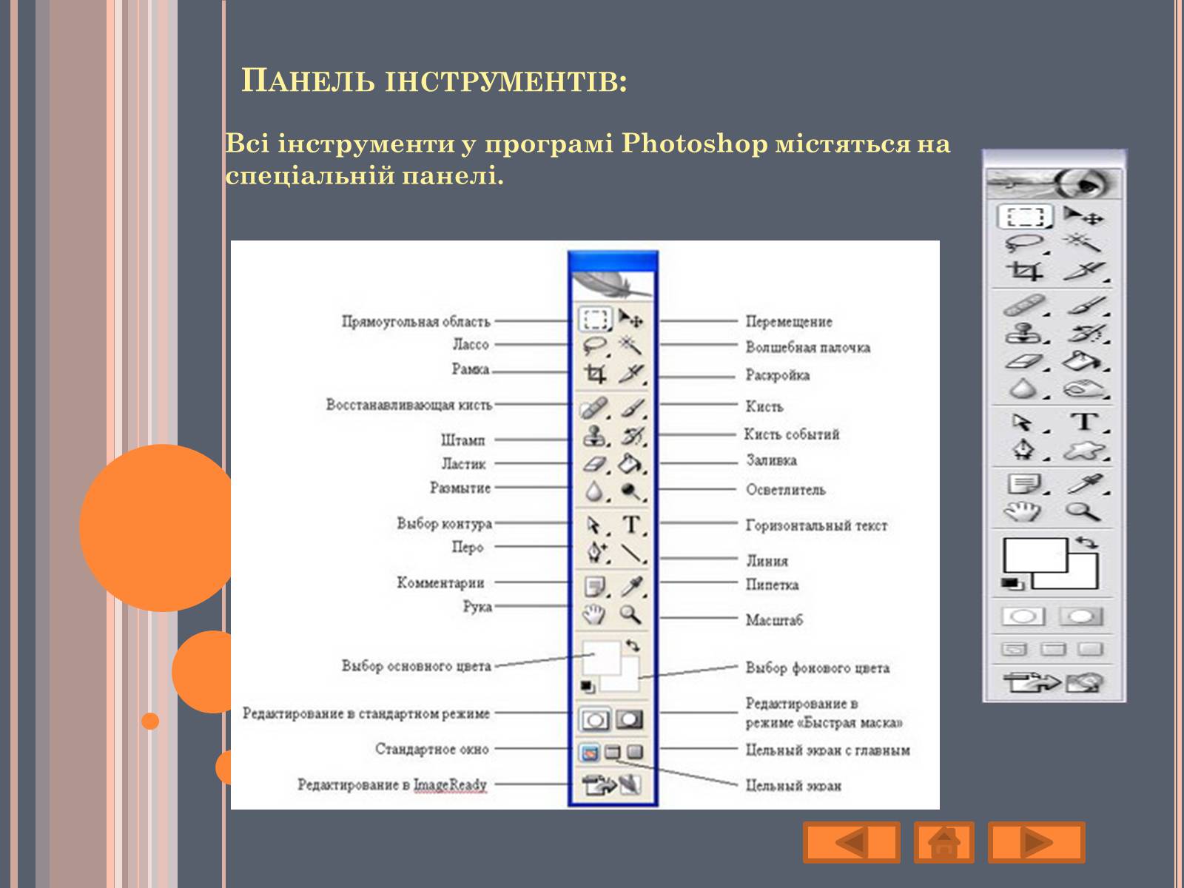
Task: Select Rectangular Marquee tool in right-side toolbox
Action: [1026, 218]
